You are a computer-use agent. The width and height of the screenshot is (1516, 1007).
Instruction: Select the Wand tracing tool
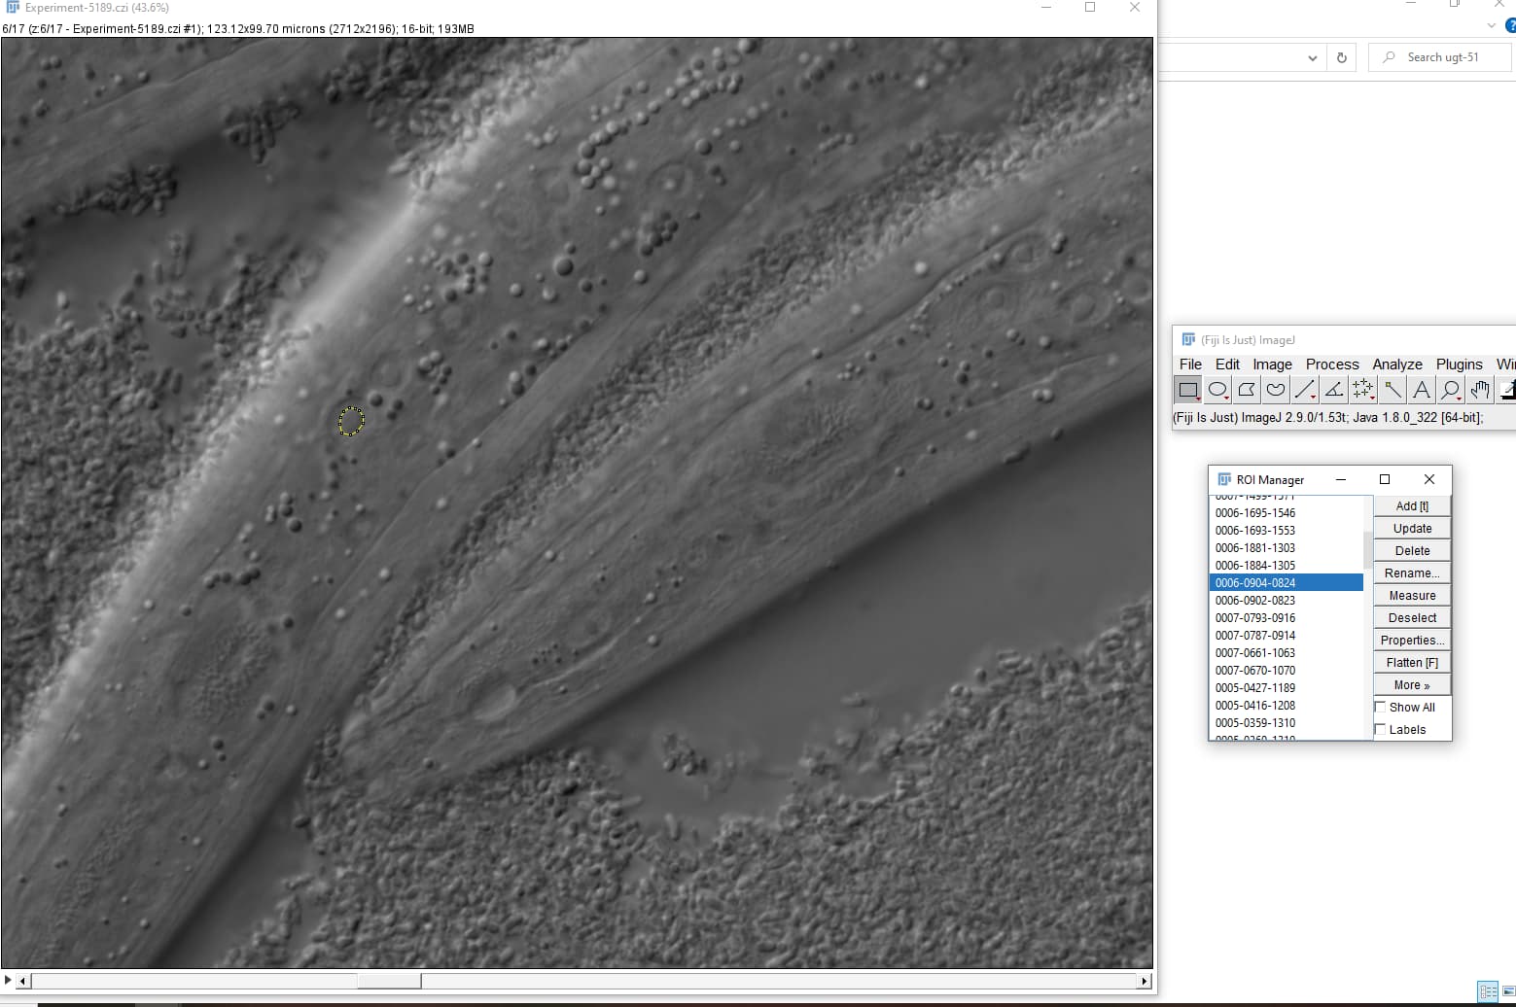(x=1392, y=389)
